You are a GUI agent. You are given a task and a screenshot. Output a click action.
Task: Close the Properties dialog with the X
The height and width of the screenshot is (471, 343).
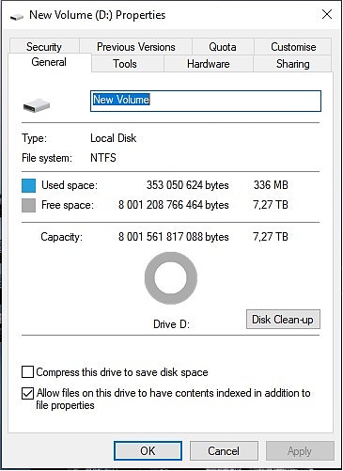[327, 14]
